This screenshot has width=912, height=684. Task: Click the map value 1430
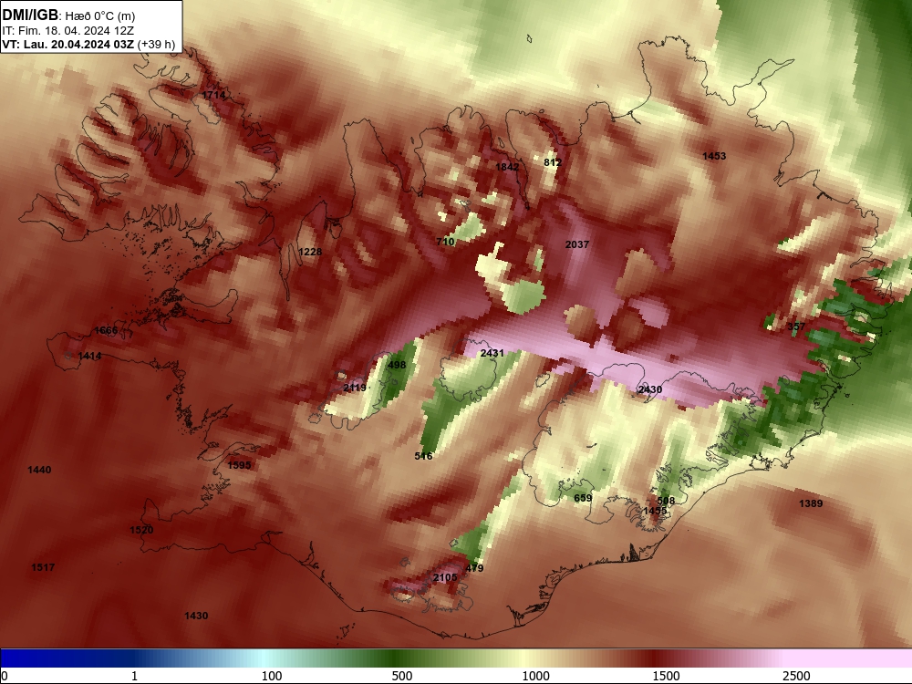(x=196, y=616)
